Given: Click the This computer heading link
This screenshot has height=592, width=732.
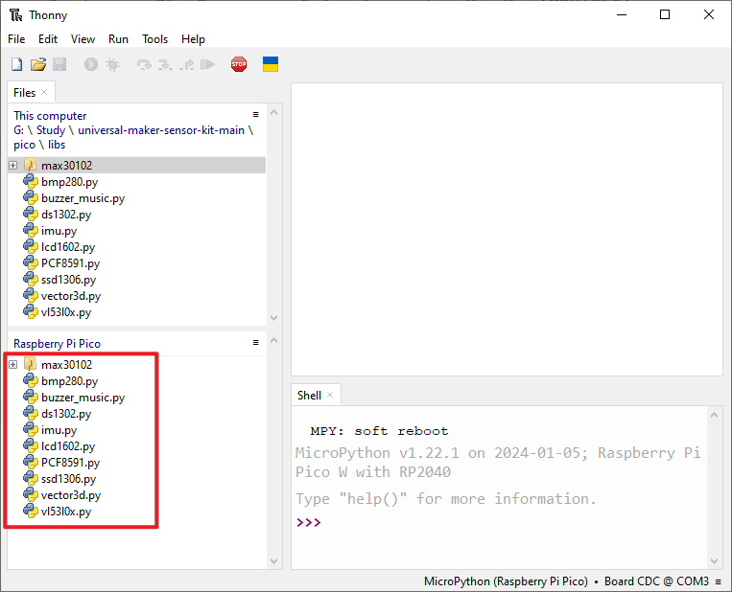Looking at the screenshot, I should point(50,116).
